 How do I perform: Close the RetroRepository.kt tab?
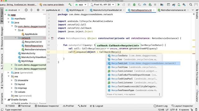[x=154, y=10]
